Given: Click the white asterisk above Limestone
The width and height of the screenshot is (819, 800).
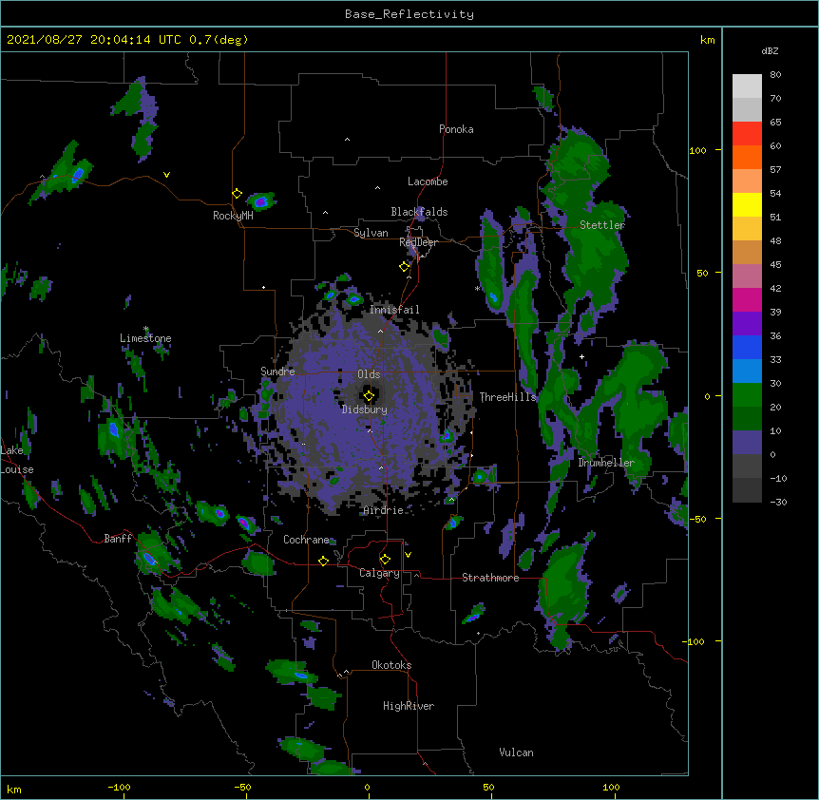Looking at the screenshot, I should (x=145, y=329).
